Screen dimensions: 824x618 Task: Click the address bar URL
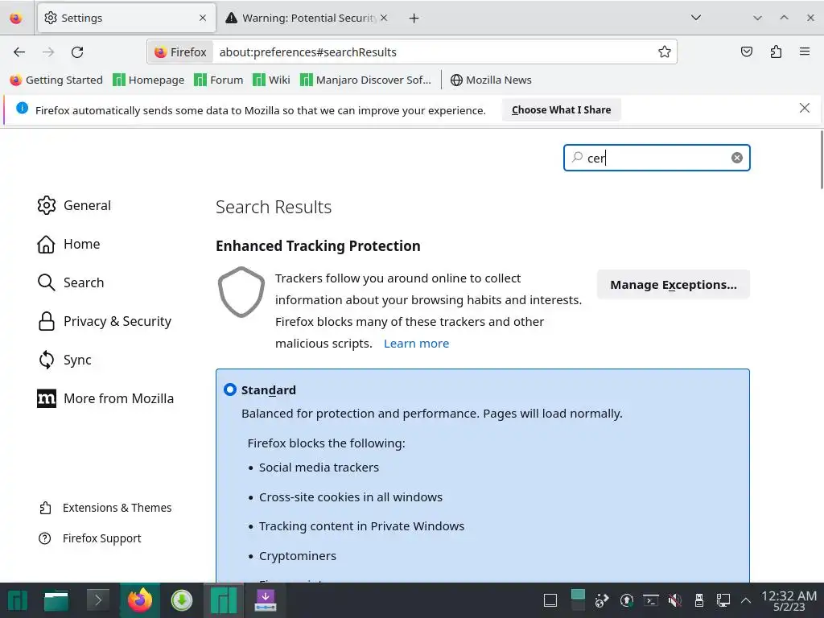(308, 52)
